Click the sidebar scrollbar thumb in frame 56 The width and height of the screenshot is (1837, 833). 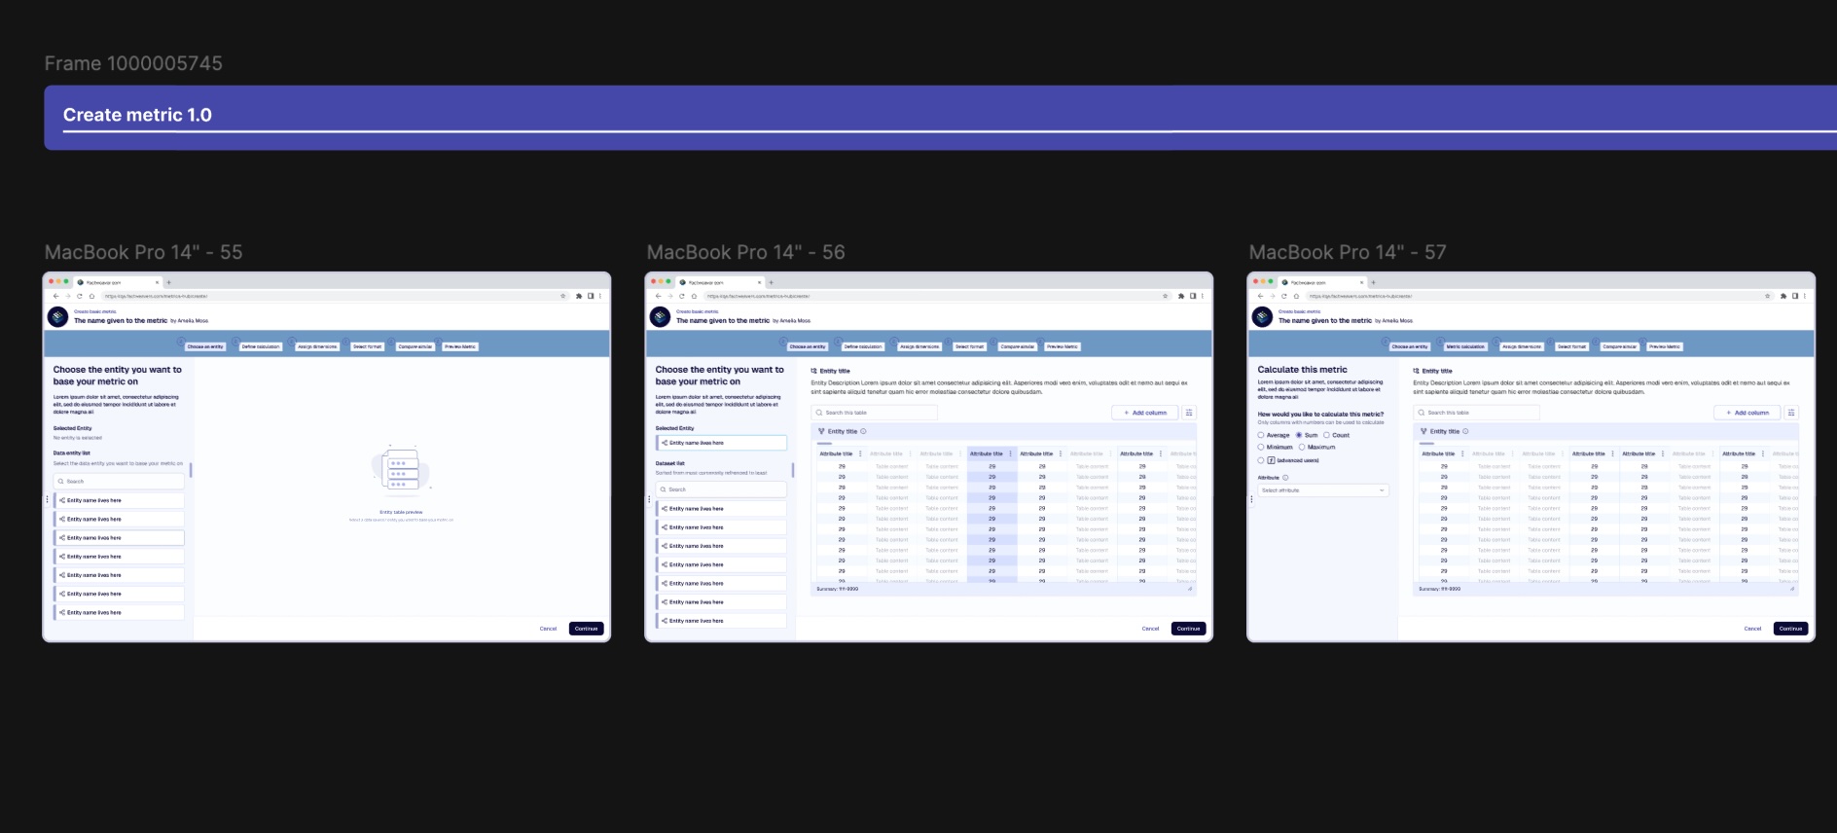click(x=793, y=470)
